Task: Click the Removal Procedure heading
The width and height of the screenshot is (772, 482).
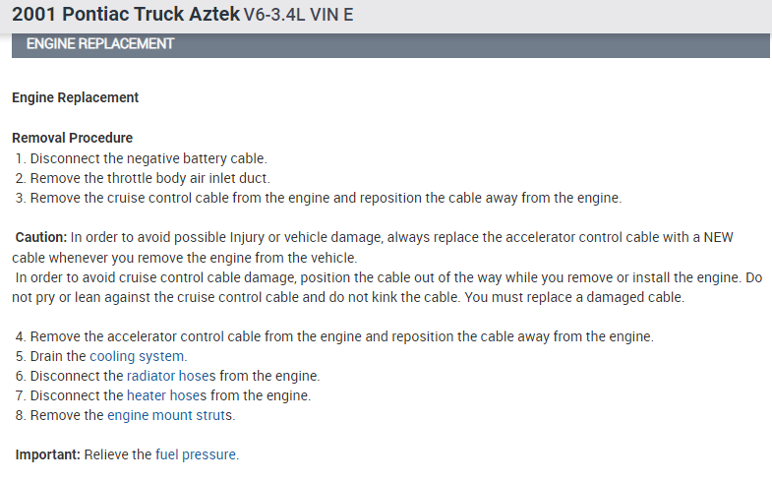Action: (72, 138)
